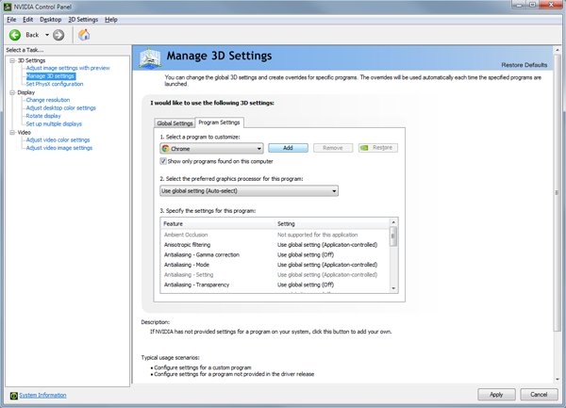
Task: Click the main page vertical scrollbar thumb
Action: [557, 193]
